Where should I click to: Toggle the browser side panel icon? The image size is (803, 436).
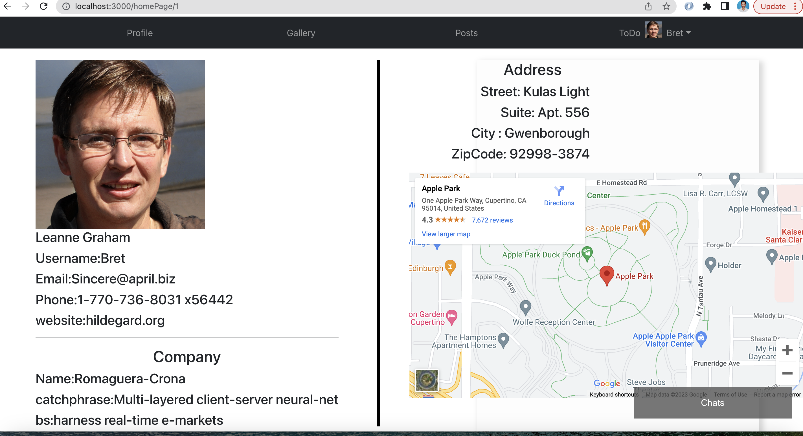point(725,6)
